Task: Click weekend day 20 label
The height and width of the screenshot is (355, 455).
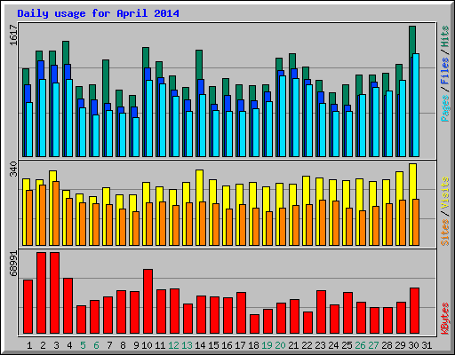Action: [x=280, y=345]
